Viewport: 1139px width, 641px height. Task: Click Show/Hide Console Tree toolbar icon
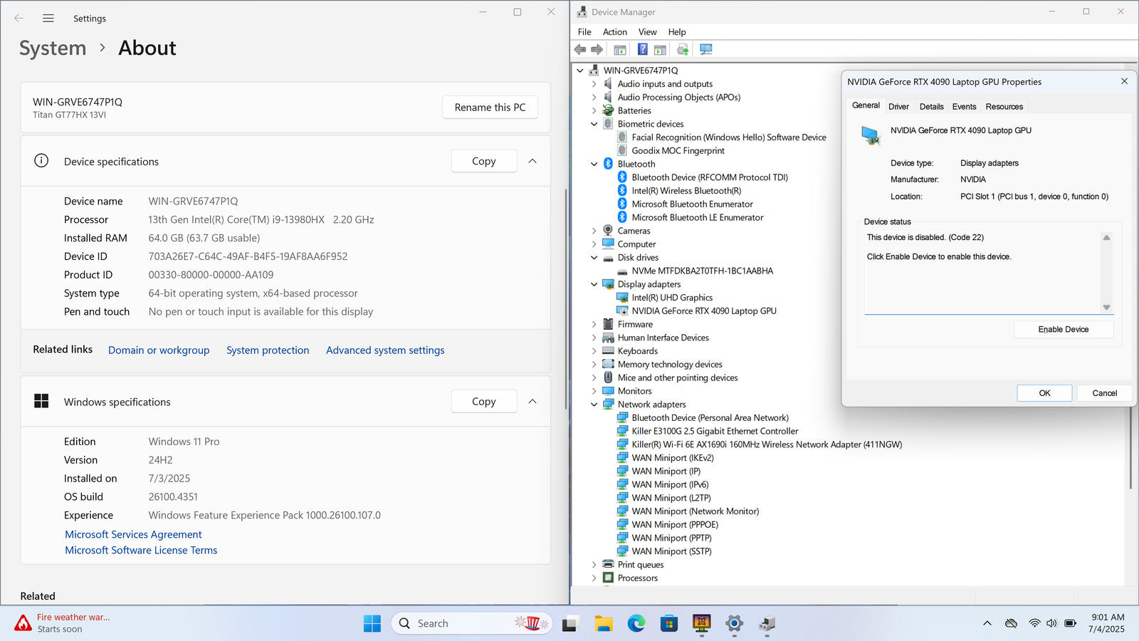pyautogui.click(x=620, y=49)
